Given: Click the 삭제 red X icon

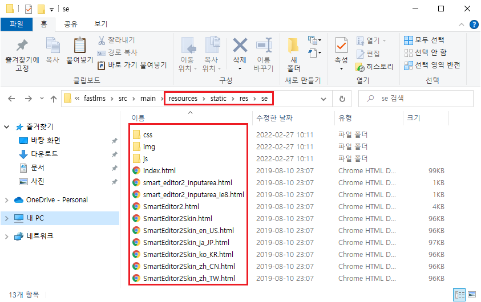Looking at the screenshot, I should (x=240, y=45).
